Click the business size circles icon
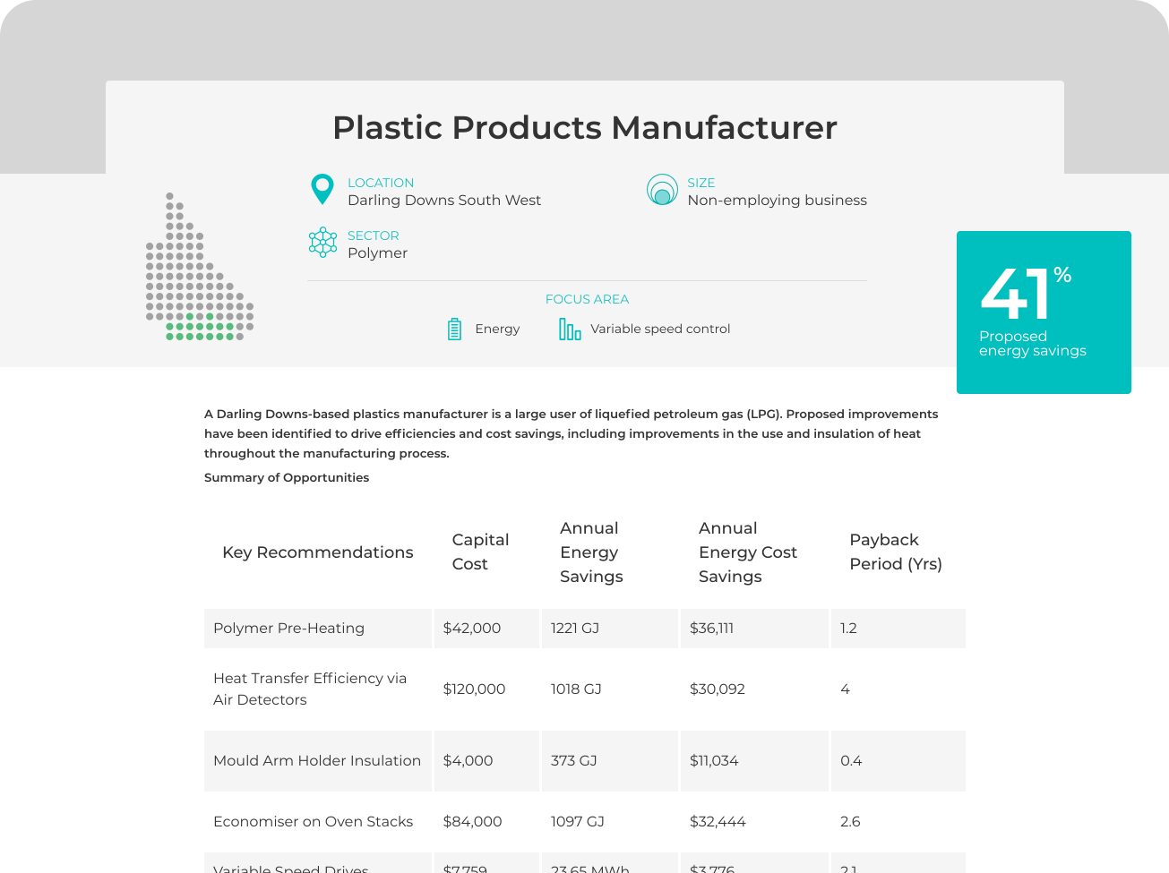The image size is (1169, 873). [662, 190]
